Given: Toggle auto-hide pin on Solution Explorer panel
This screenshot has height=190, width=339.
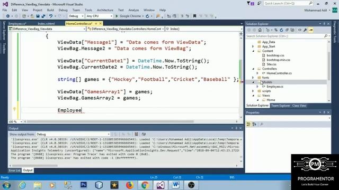Looking at the screenshot, I should point(324,24).
